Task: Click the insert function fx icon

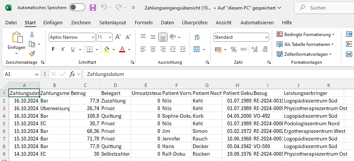Action: (x=72, y=74)
